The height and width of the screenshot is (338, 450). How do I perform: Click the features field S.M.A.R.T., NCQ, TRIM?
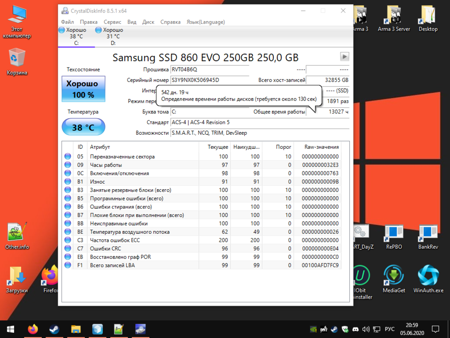[260, 133]
